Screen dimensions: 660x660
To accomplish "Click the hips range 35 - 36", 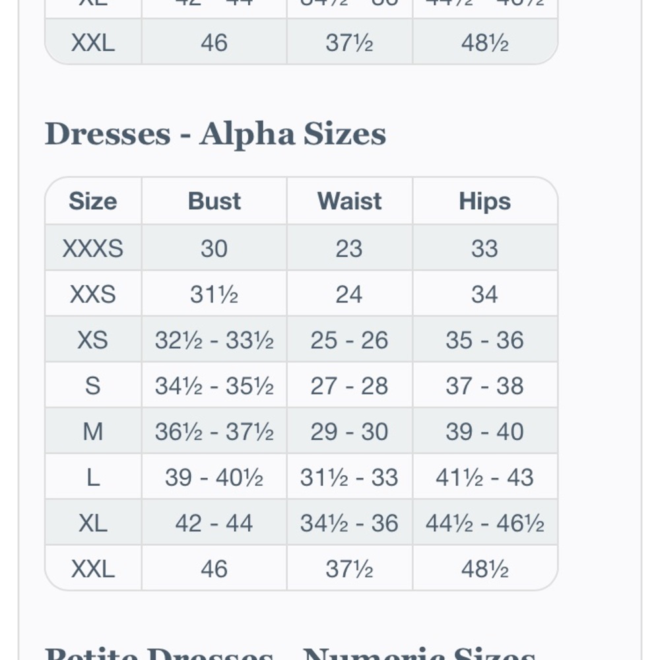I will pyautogui.click(x=485, y=340).
